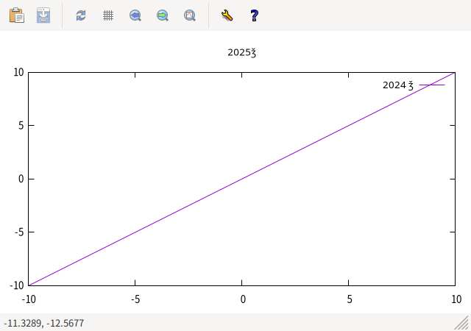Autoscale the plot axes
Screen dimensions: 471x331
[x=190, y=15]
